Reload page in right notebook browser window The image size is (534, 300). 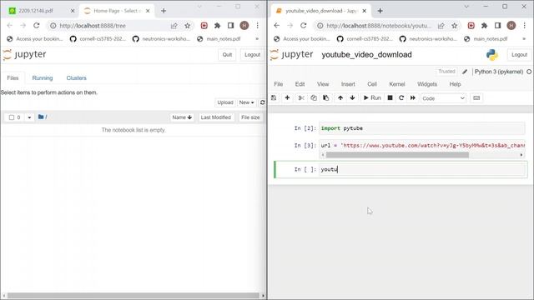pos(304,26)
